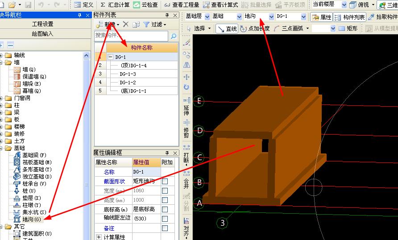Screen dimensions: 398x240
Task: Start 云检查 cloud check
Action: (x=146, y=4)
